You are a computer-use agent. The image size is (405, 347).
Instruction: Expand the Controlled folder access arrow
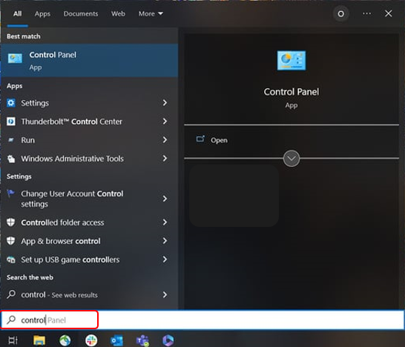[x=165, y=222]
